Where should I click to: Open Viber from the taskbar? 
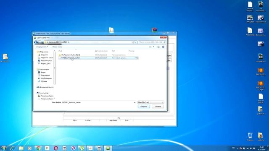[x=73, y=148]
